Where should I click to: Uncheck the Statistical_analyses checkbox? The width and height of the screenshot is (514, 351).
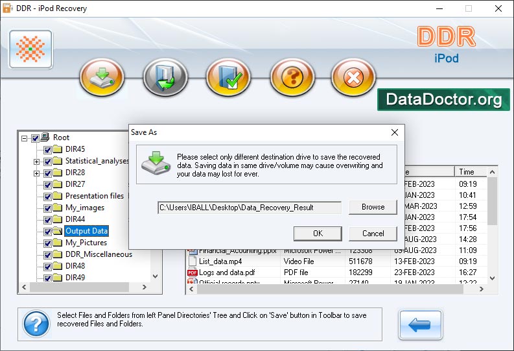tap(47, 162)
